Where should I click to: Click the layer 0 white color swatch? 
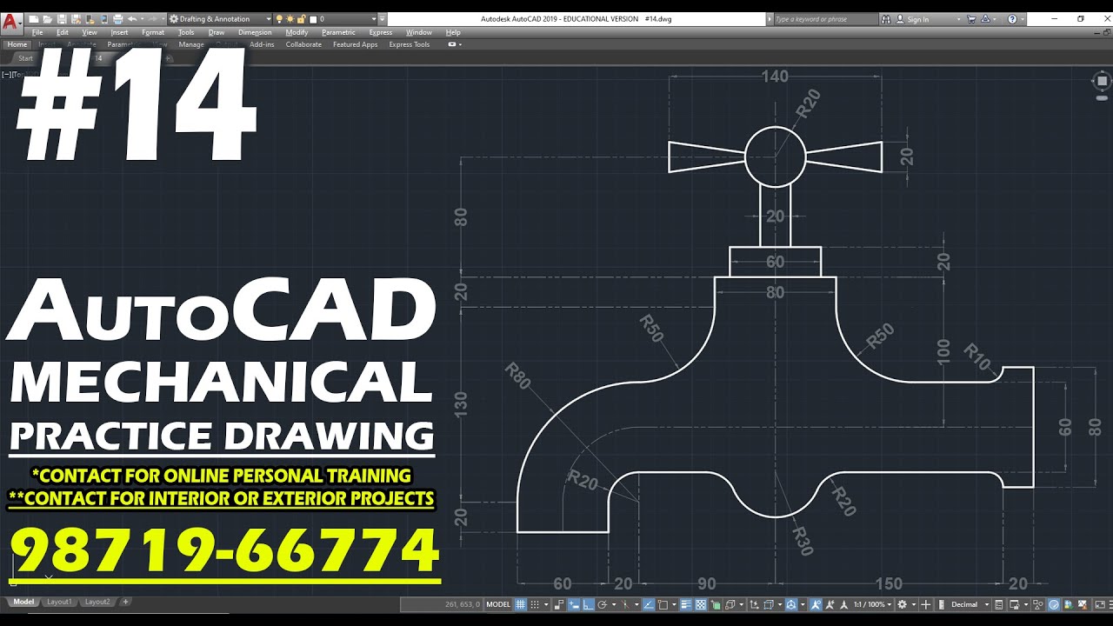click(312, 19)
